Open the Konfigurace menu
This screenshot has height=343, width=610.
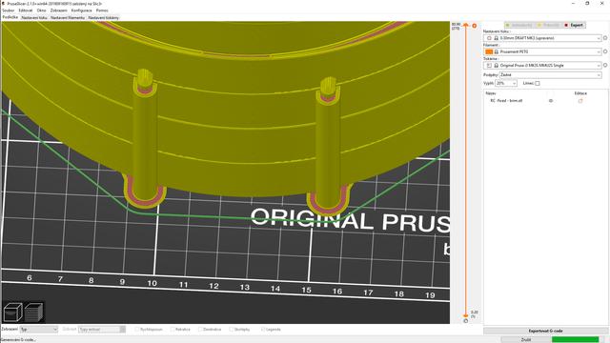click(82, 10)
